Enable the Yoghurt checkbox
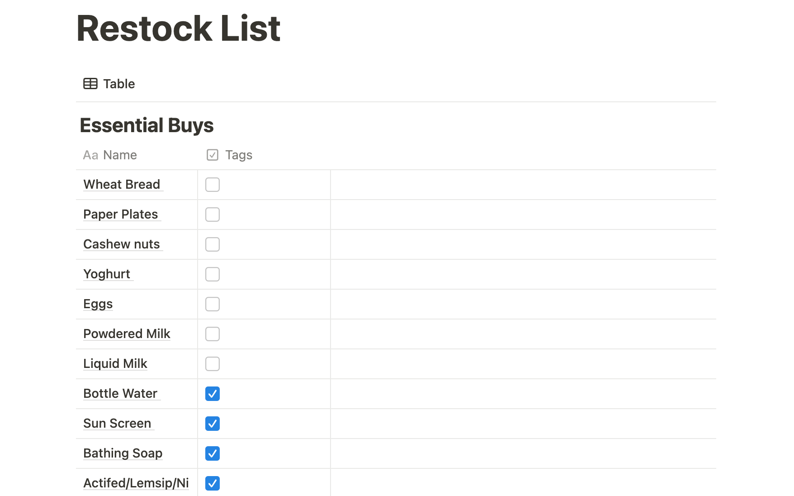 click(213, 274)
